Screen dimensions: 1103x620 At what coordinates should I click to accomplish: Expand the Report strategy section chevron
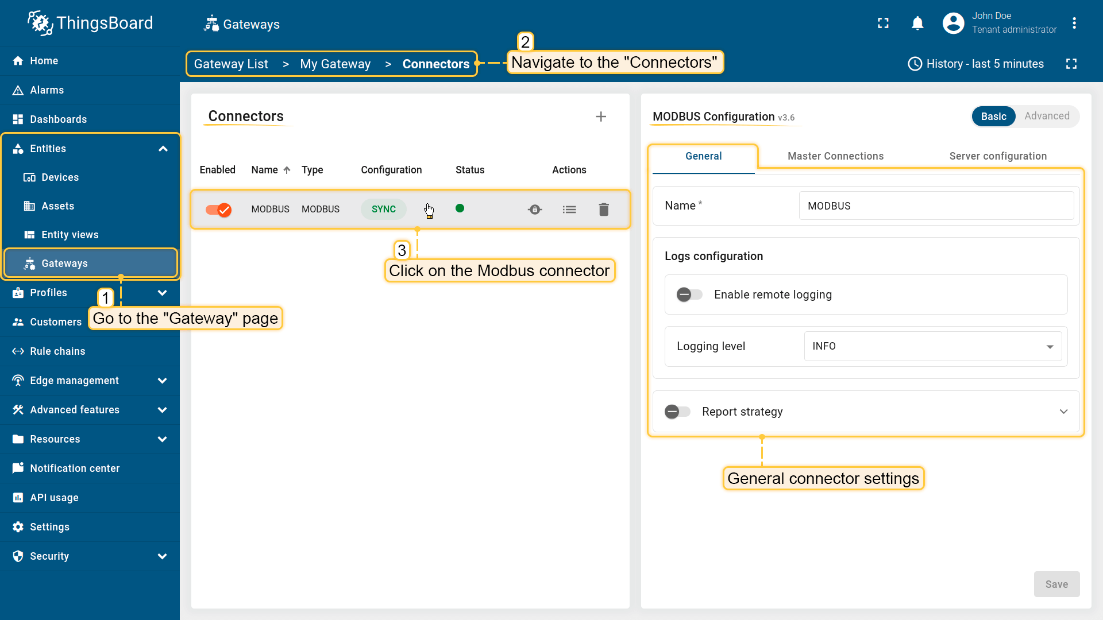coord(1063,412)
